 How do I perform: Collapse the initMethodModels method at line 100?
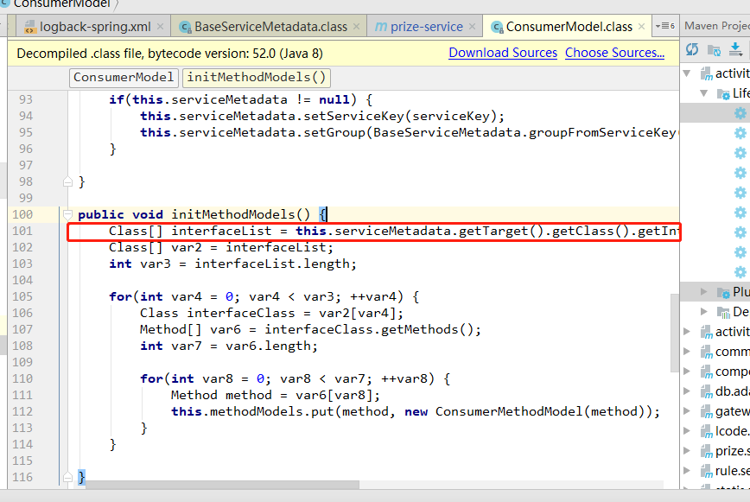pyautogui.click(x=67, y=213)
